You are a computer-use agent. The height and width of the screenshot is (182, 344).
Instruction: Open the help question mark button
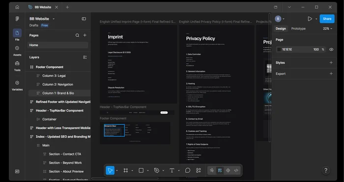coord(326,170)
